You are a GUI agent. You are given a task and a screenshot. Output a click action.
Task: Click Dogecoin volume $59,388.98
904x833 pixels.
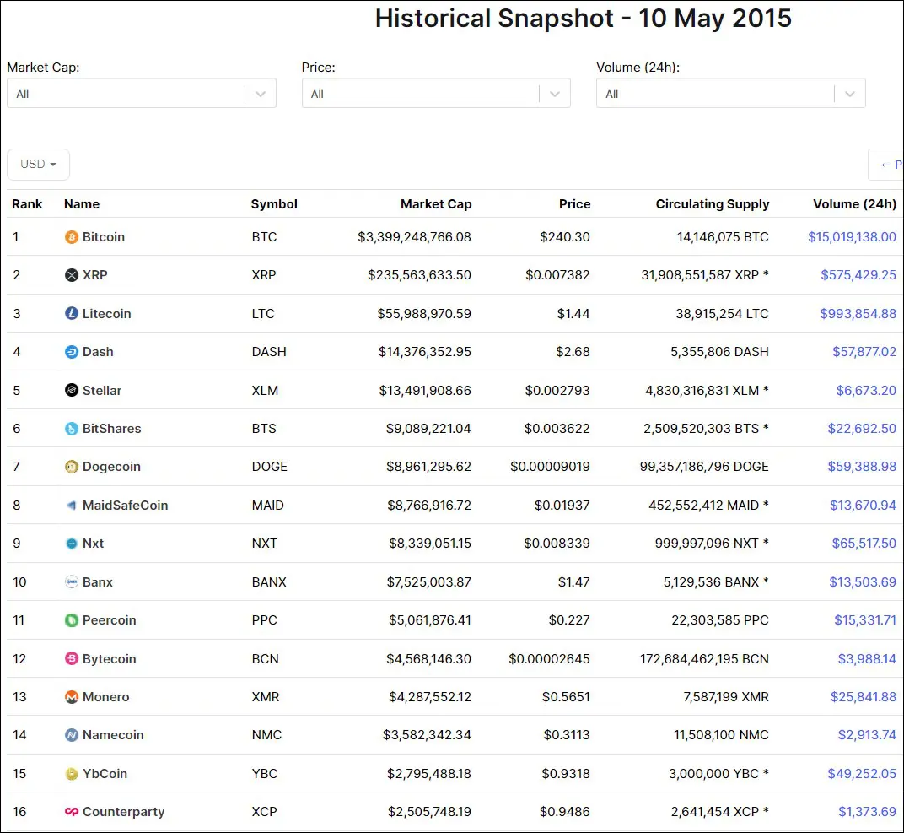click(x=862, y=467)
